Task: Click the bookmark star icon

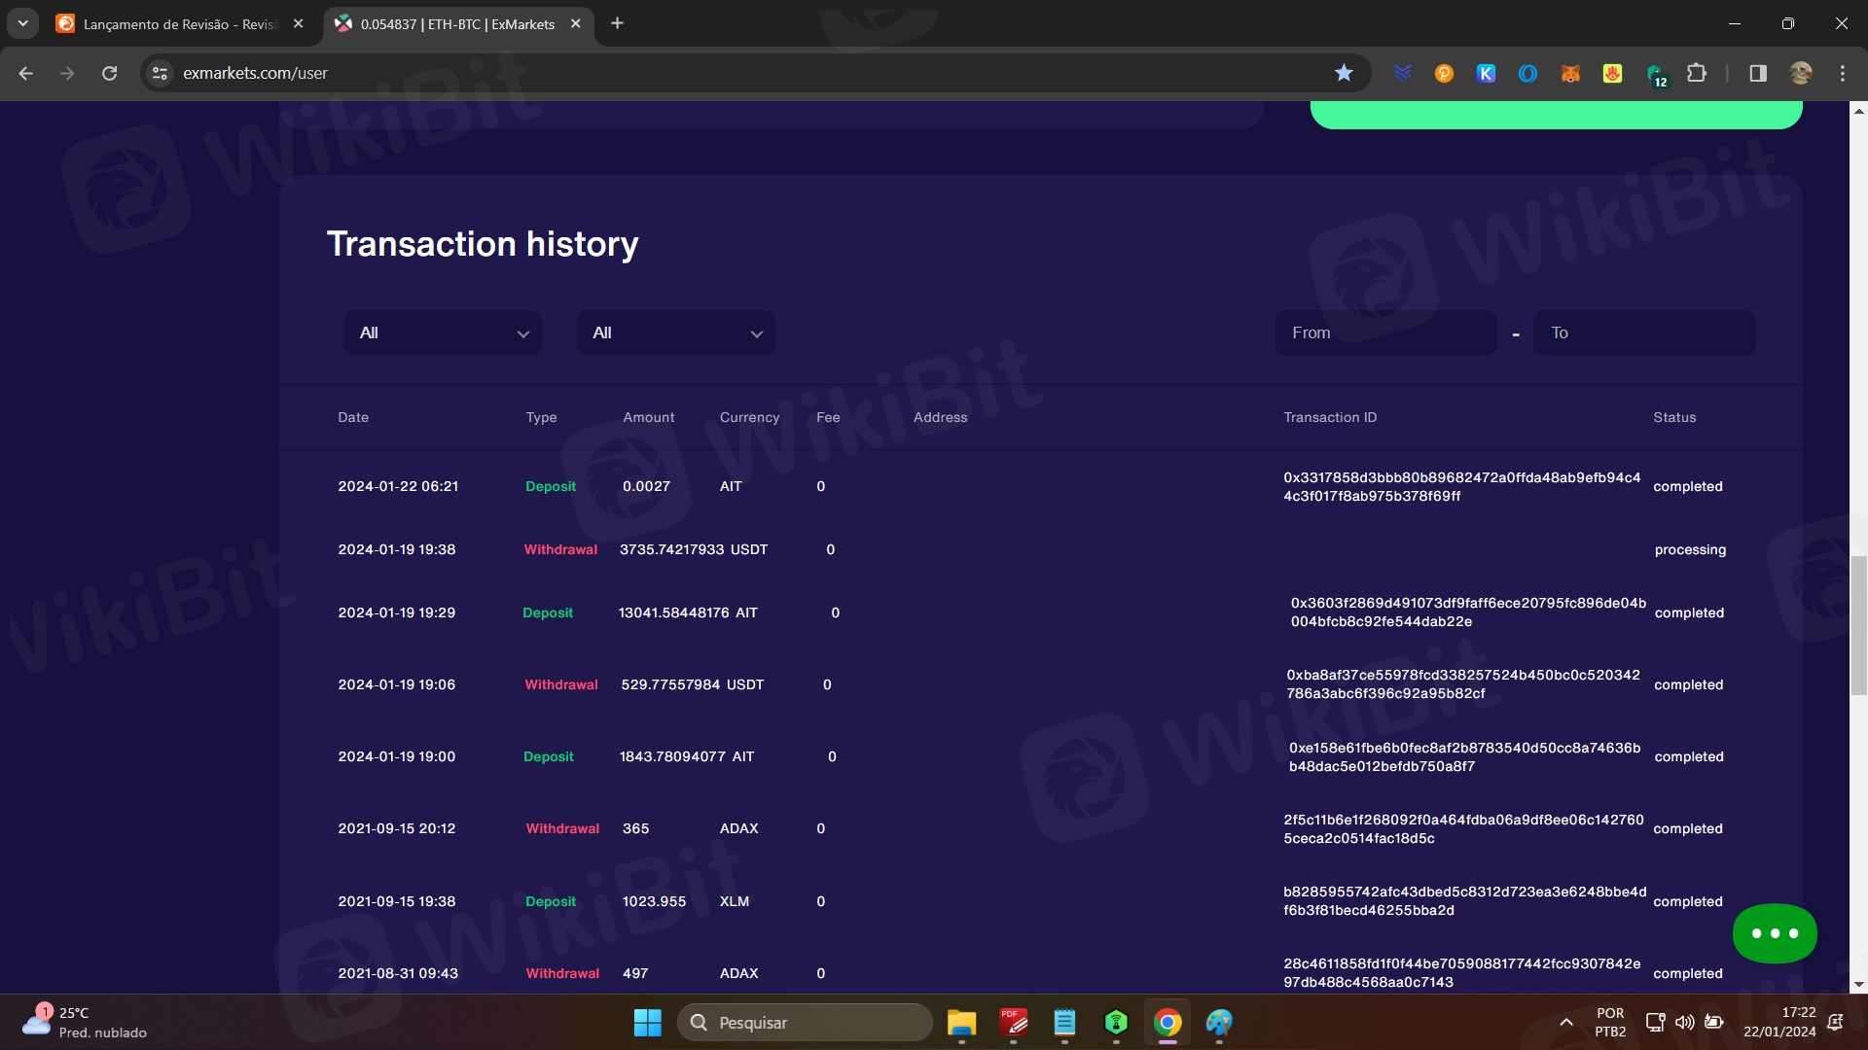Action: click(1344, 73)
